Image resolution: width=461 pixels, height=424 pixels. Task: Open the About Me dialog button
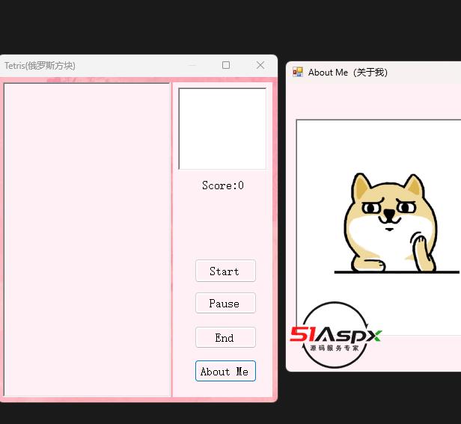tap(225, 371)
